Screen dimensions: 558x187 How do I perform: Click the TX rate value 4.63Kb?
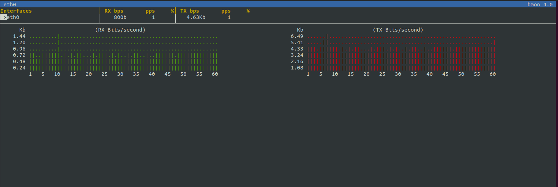click(196, 17)
